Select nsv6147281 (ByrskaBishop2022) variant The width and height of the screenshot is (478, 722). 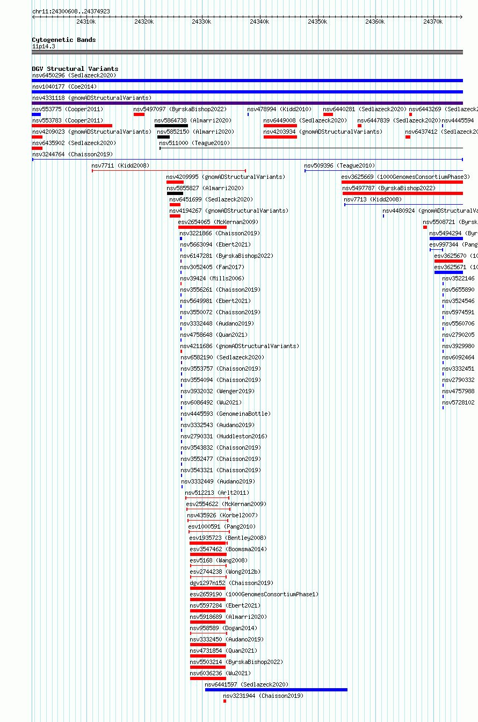[227, 256]
